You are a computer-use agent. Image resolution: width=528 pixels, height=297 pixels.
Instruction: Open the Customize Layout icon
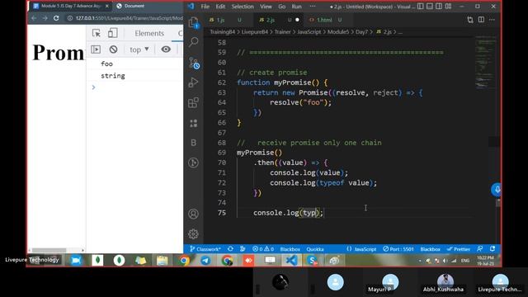[x=448, y=6]
